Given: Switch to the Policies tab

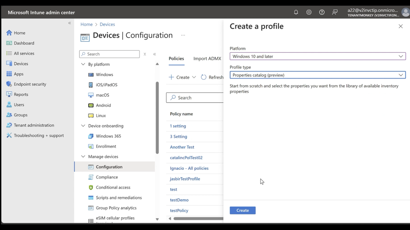Looking at the screenshot, I should pyautogui.click(x=176, y=59).
